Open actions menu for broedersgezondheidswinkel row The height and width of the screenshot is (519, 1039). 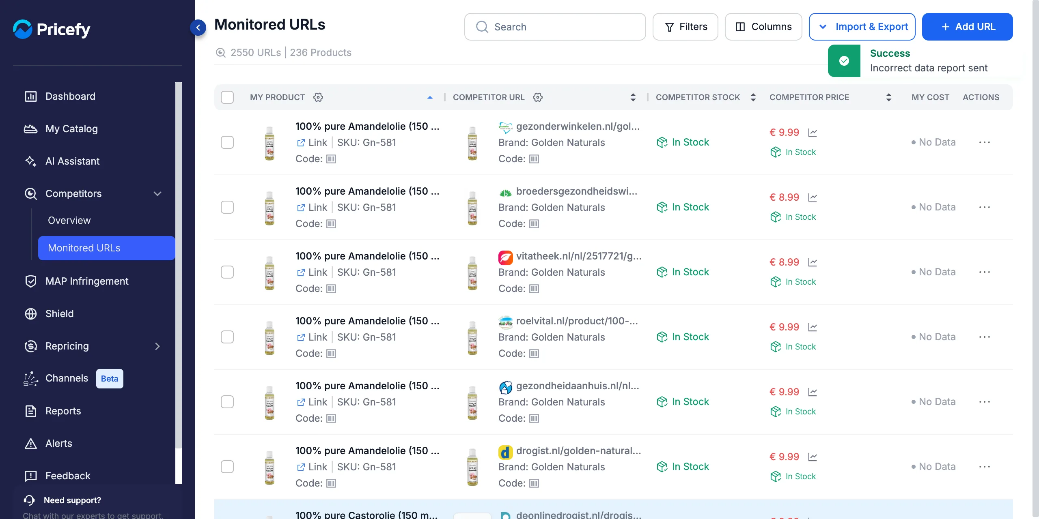(x=985, y=207)
